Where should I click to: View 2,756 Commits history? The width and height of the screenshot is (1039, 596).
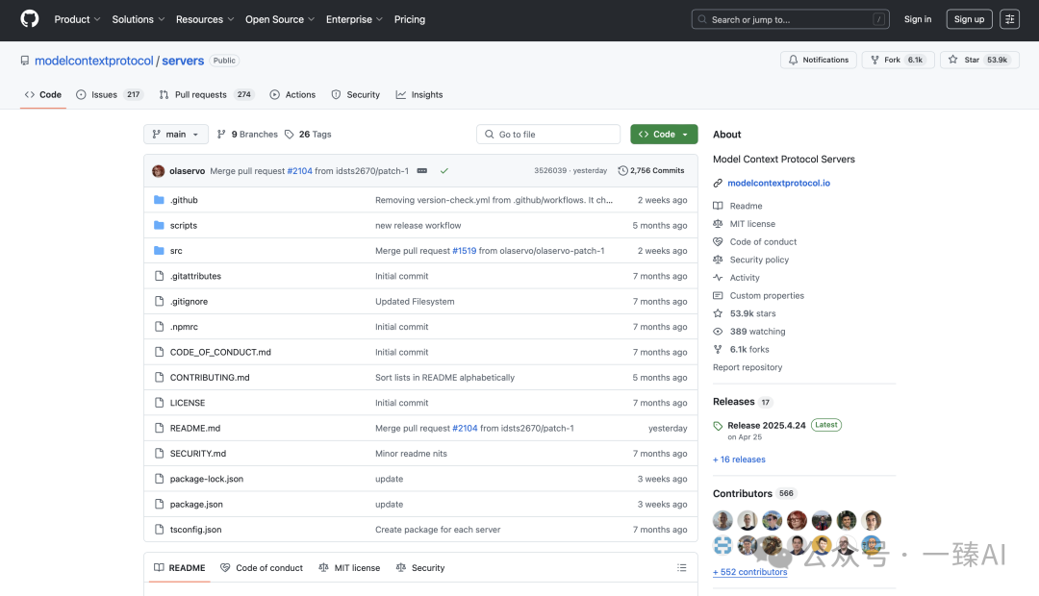[x=651, y=171]
